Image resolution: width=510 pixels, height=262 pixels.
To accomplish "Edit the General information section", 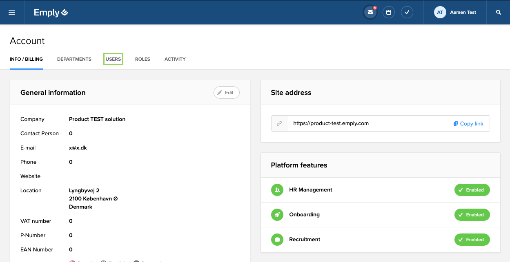I will (x=226, y=92).
